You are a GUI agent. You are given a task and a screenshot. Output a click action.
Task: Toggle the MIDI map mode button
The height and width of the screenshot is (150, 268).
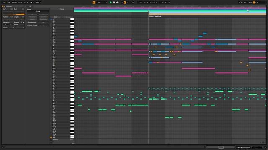point(250,2)
